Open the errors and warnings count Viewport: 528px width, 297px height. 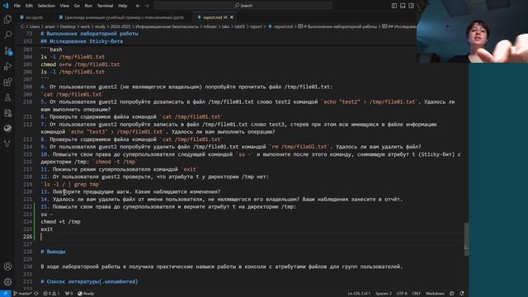coord(51,294)
